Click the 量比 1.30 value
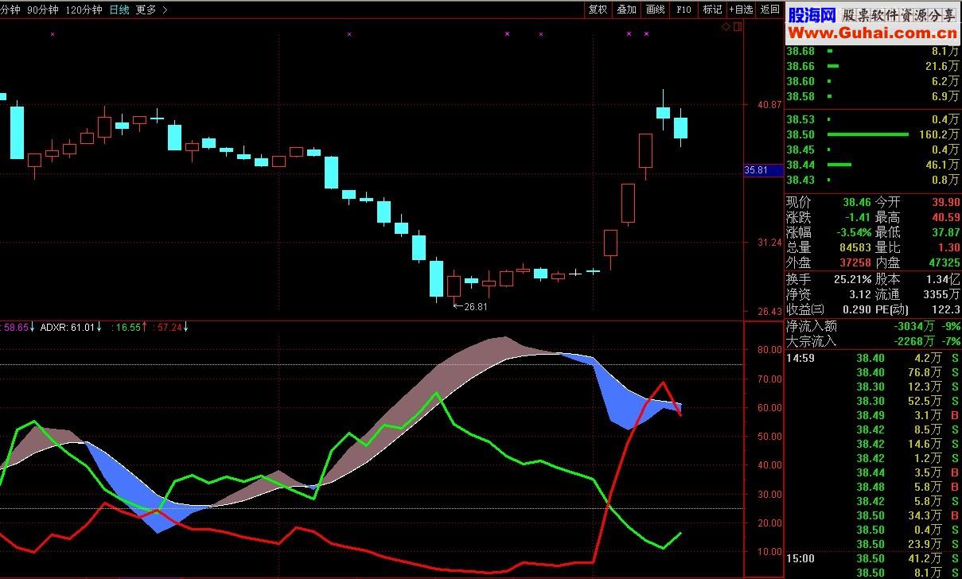Viewport: 962px width, 579px height. pos(948,248)
